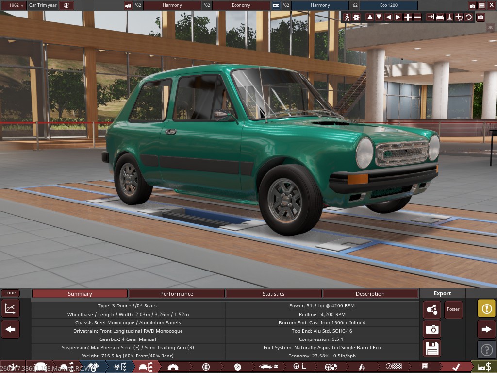The width and height of the screenshot is (497, 373).
Task: Open the engine variant step in bottom bar
Action: (x=120, y=367)
